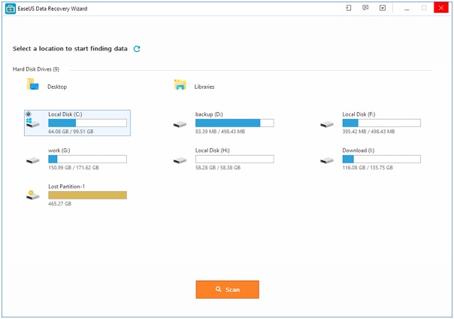Click the work (G:) drive icon
The width and height of the screenshot is (454, 319).
pos(32,160)
